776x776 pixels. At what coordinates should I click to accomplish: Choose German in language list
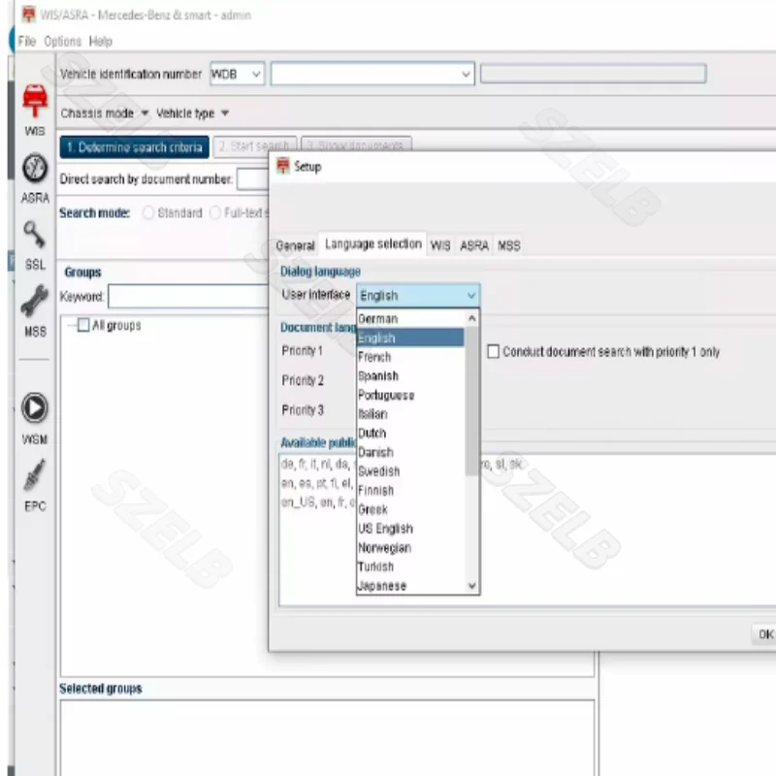click(410, 319)
